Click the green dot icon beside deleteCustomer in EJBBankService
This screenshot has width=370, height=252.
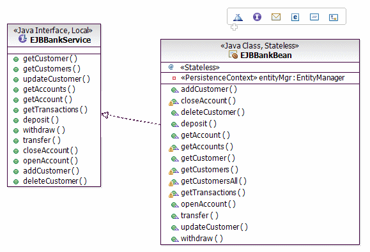pos(16,182)
